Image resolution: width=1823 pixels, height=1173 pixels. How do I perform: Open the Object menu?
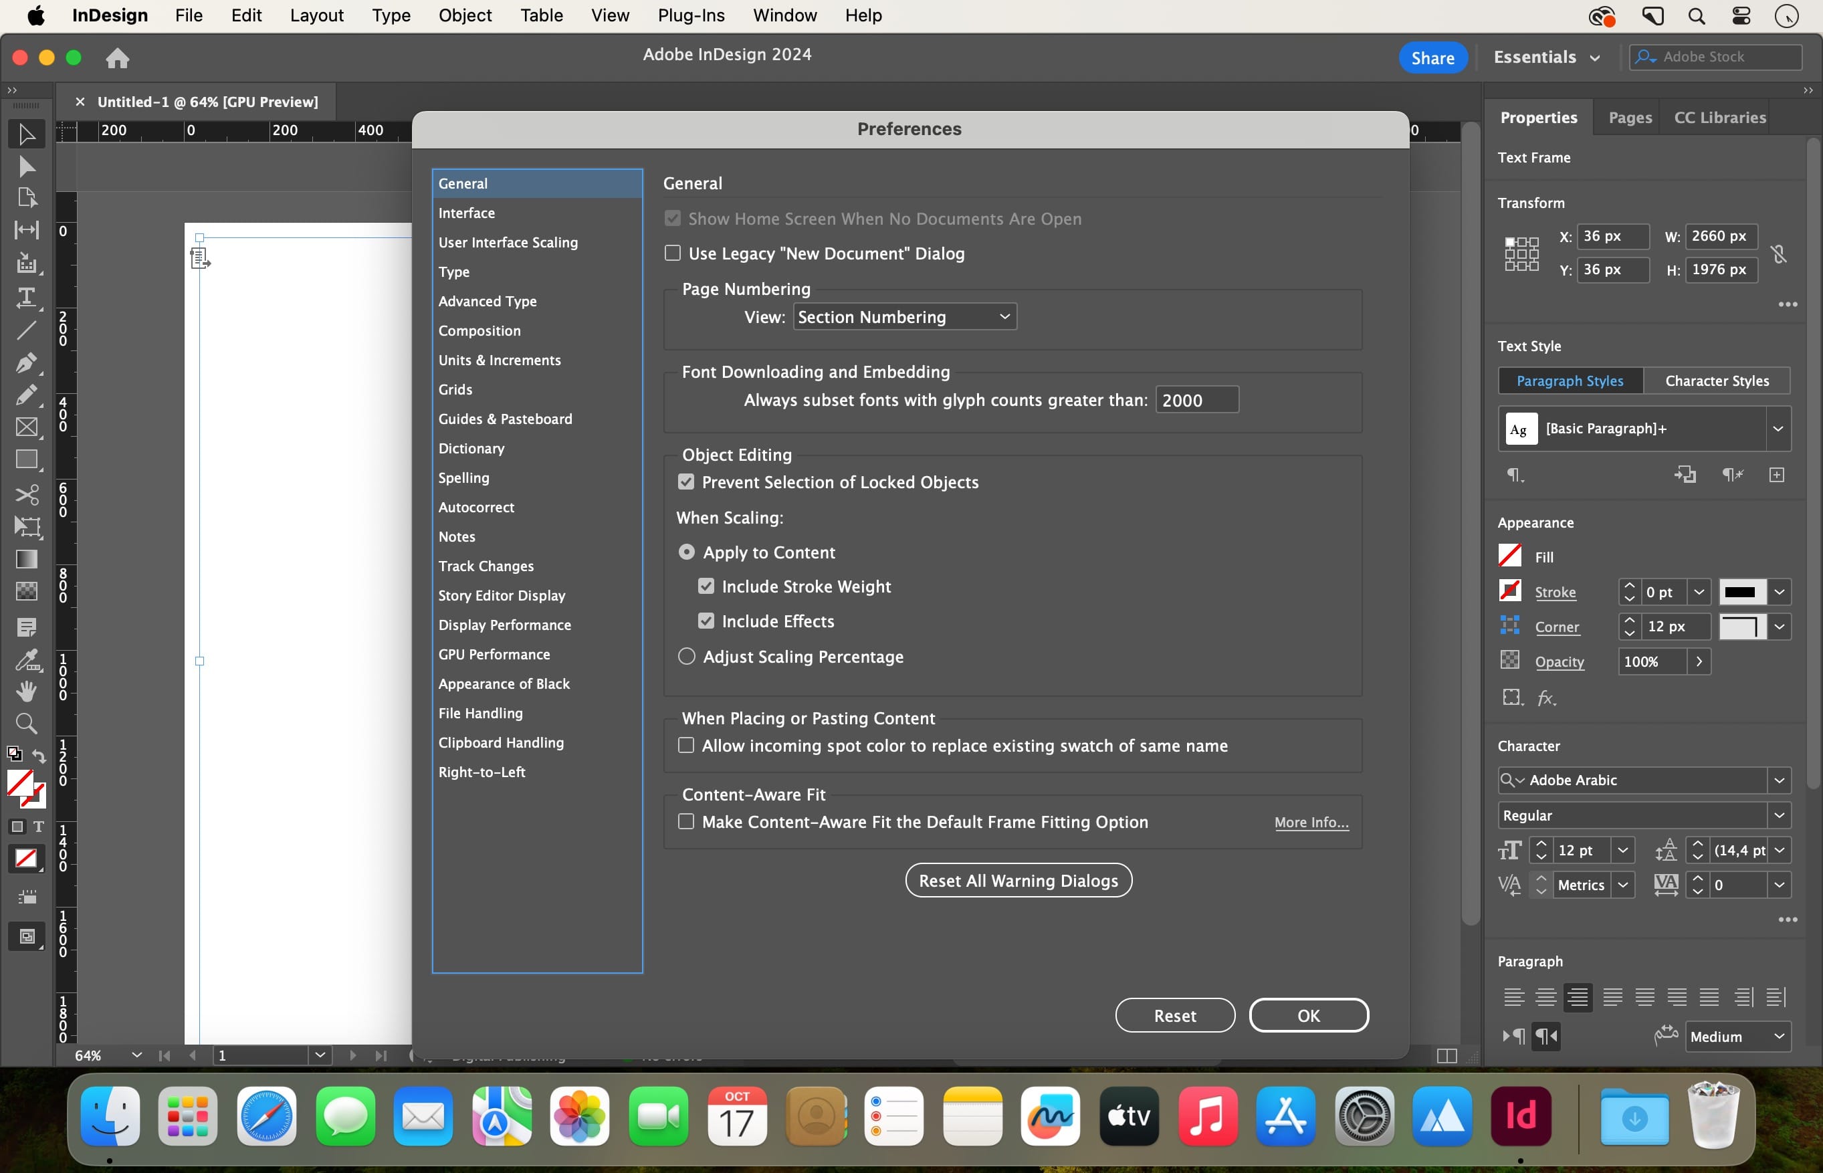465,16
